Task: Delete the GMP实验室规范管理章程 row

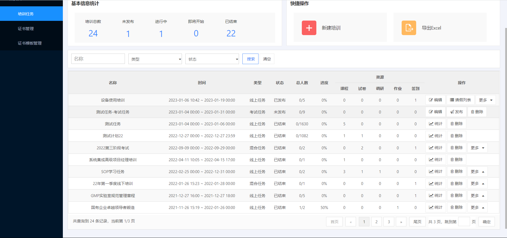Action: [457, 196]
